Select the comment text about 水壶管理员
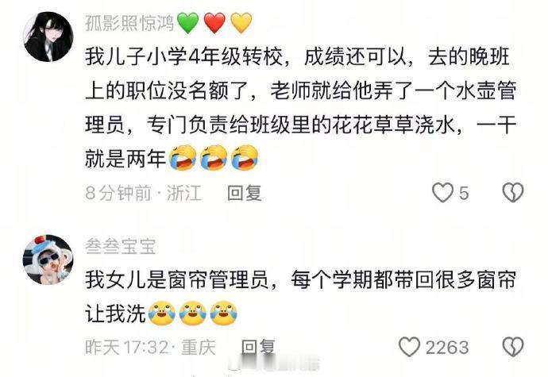 (301, 108)
